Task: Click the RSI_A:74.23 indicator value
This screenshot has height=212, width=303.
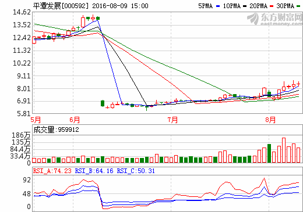Action: 52,171
